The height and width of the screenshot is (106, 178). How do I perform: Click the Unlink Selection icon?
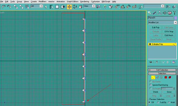pyautogui.click(x=21, y=7)
